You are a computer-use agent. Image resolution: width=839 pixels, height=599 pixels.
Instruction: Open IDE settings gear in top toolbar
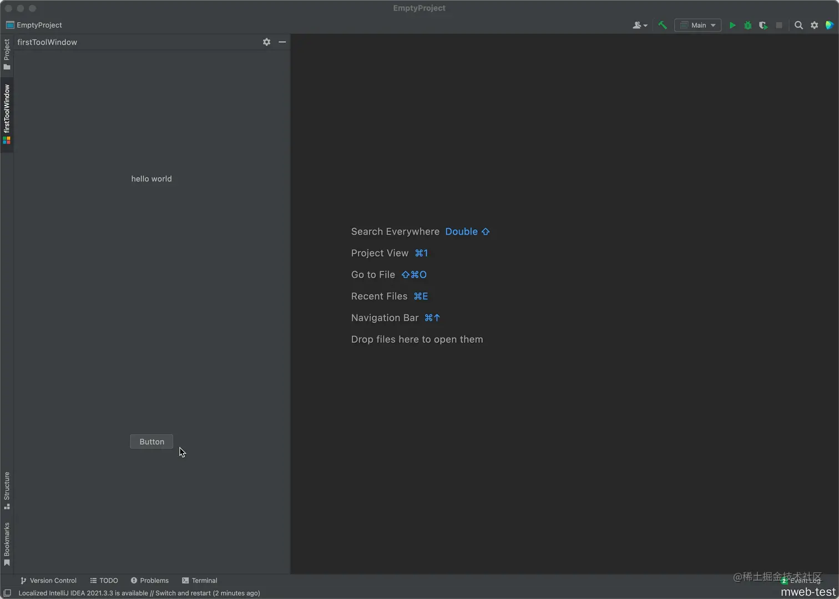(x=814, y=25)
